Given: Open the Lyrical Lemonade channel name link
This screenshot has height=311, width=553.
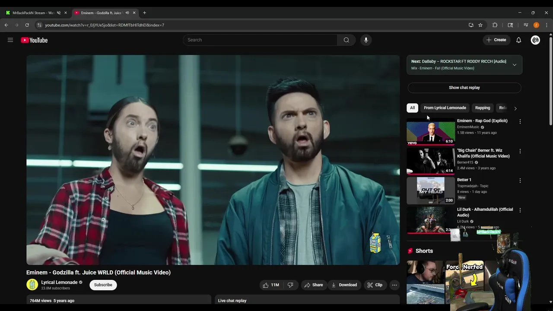Looking at the screenshot, I should 59,282.
